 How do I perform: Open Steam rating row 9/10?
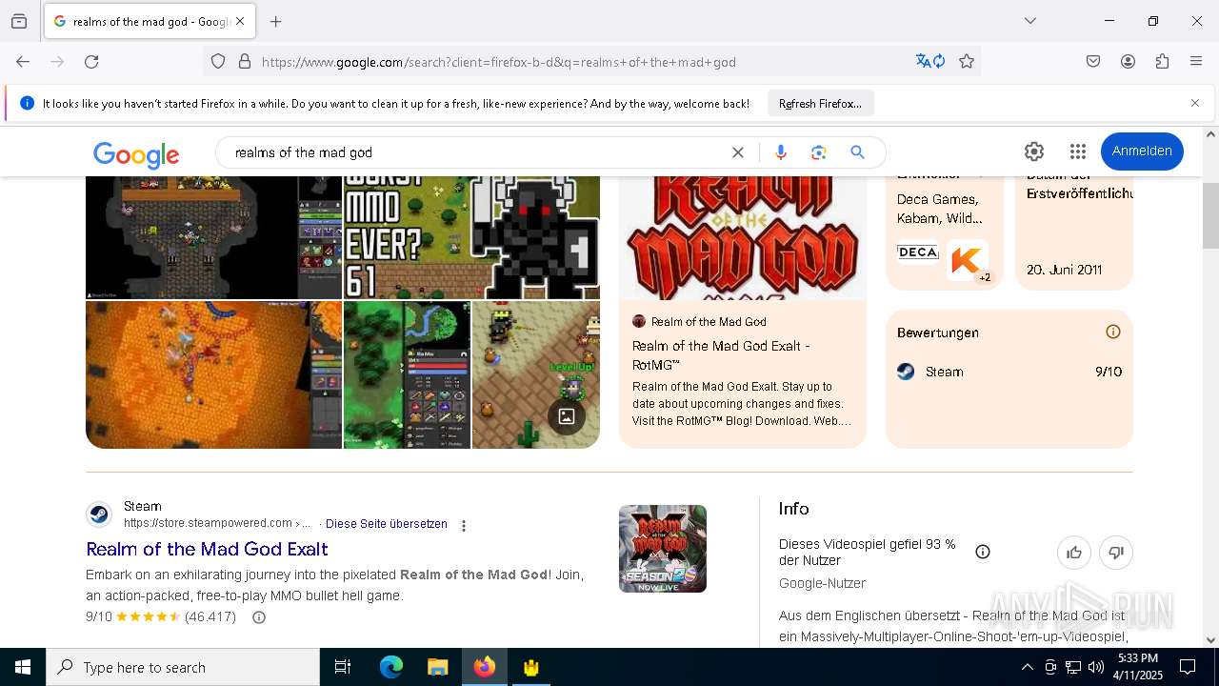(x=1009, y=372)
